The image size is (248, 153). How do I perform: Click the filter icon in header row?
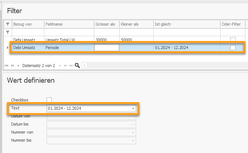click(x=8, y=24)
